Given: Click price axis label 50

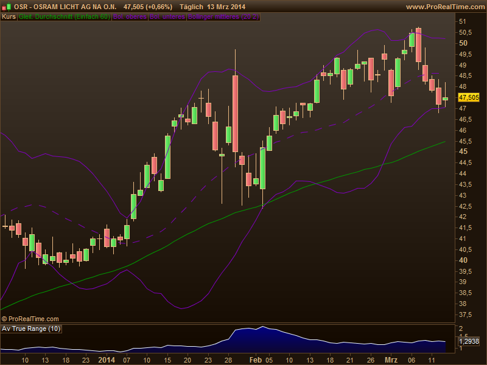Looking at the screenshot, I should click(463, 43).
